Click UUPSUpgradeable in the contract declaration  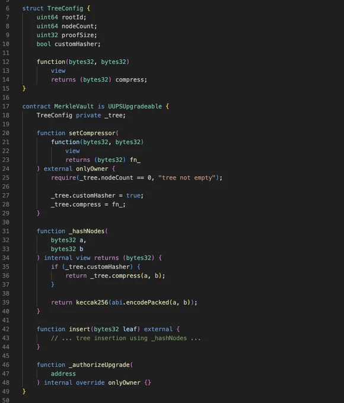[x=135, y=107]
